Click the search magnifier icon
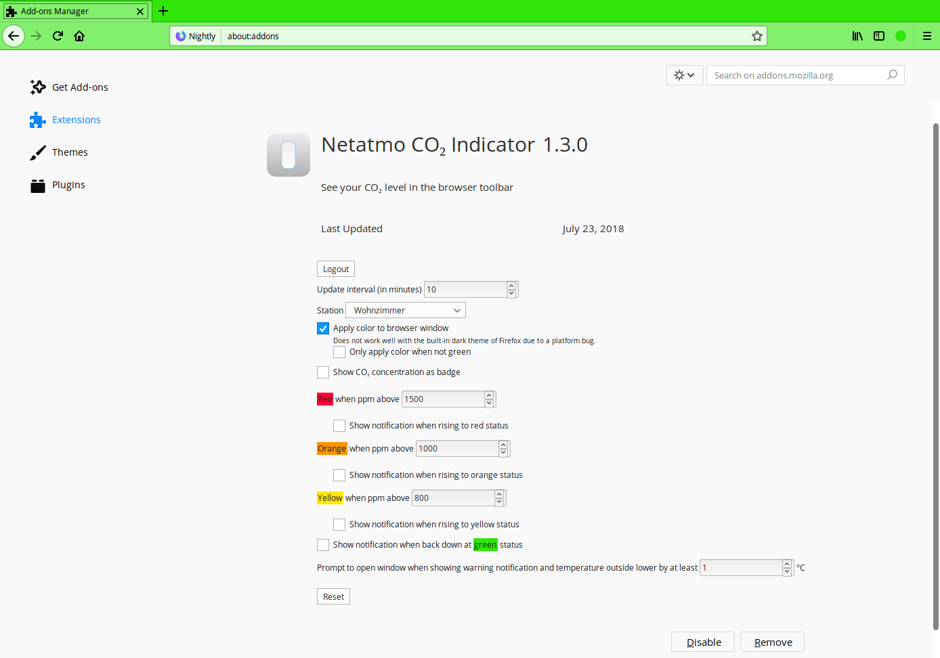 click(893, 75)
